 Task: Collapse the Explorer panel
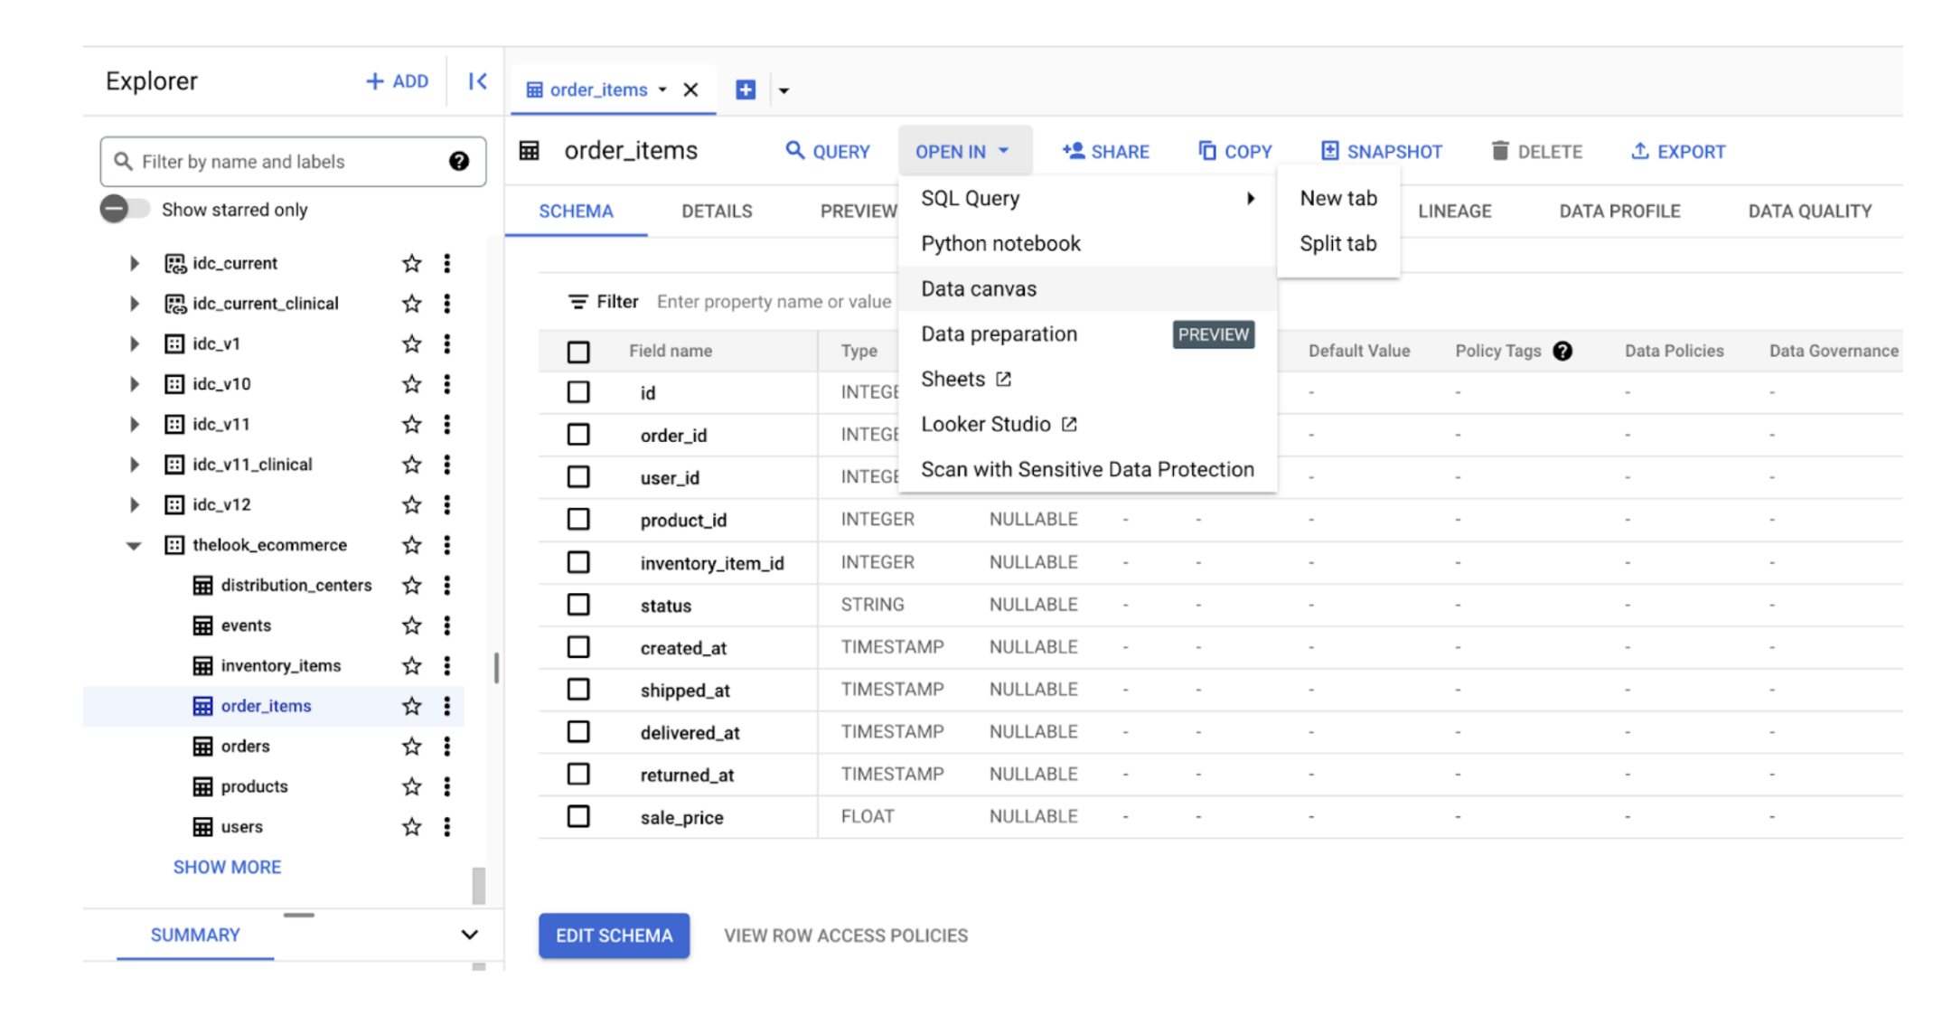click(x=477, y=81)
